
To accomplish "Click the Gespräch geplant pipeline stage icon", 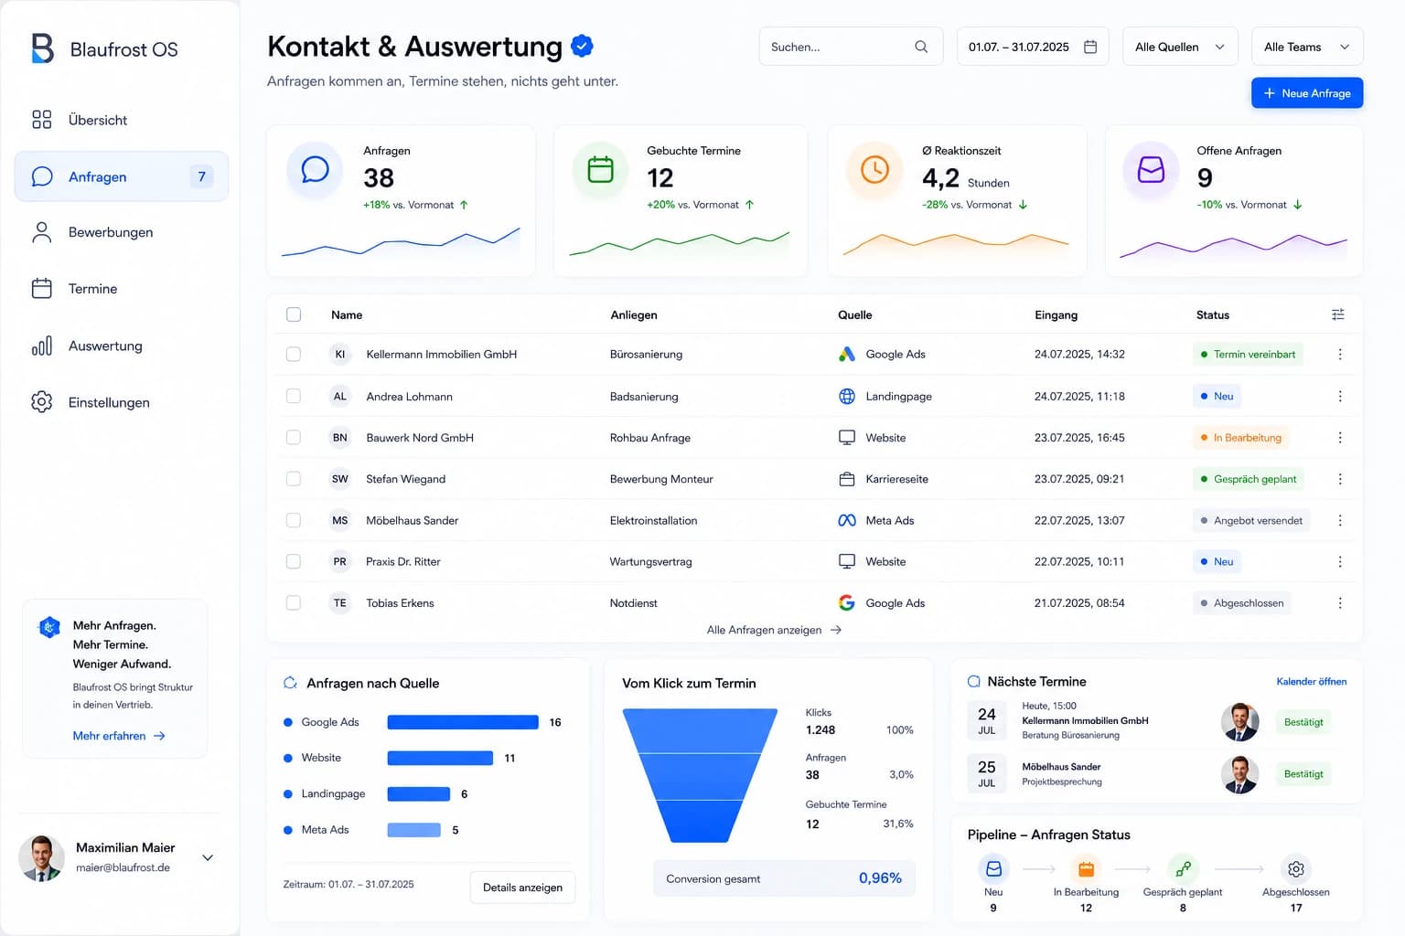I will pyautogui.click(x=1183, y=868).
